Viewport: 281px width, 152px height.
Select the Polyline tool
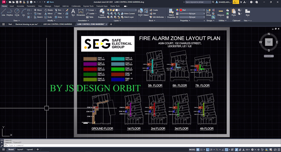[x=9, y=12]
